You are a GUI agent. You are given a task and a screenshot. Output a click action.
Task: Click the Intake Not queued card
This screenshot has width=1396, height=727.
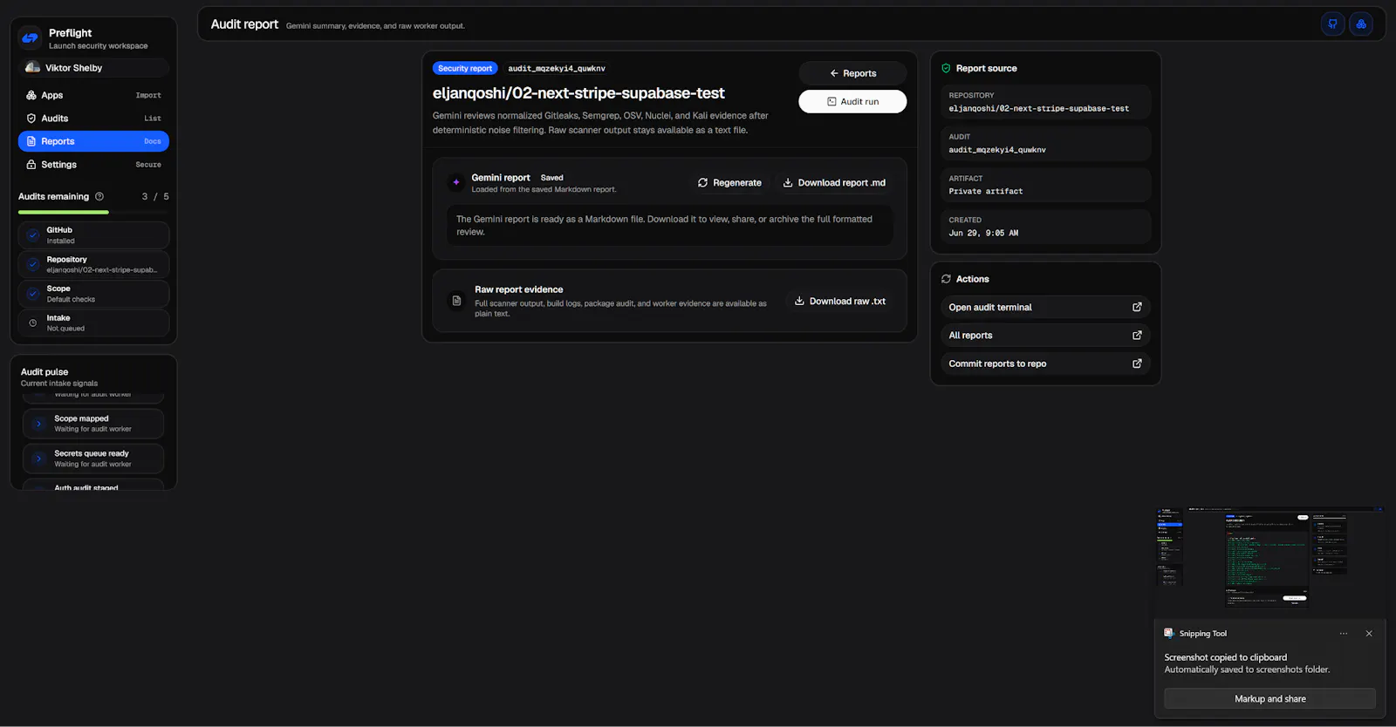click(x=93, y=323)
